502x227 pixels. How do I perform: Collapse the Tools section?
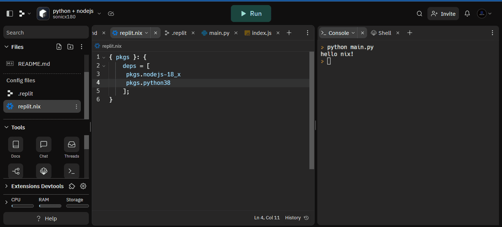pos(6,127)
